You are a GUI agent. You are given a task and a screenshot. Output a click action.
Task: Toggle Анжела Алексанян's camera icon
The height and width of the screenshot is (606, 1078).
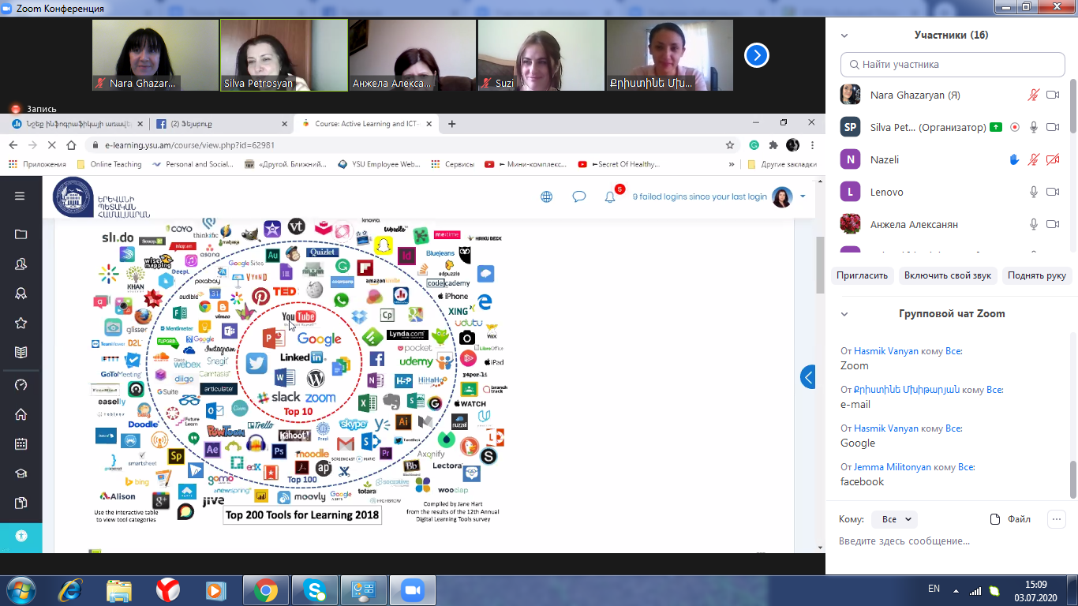[1052, 224]
